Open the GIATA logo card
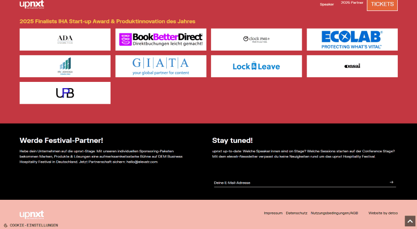Viewport: 417px width, 229px height. (161, 66)
